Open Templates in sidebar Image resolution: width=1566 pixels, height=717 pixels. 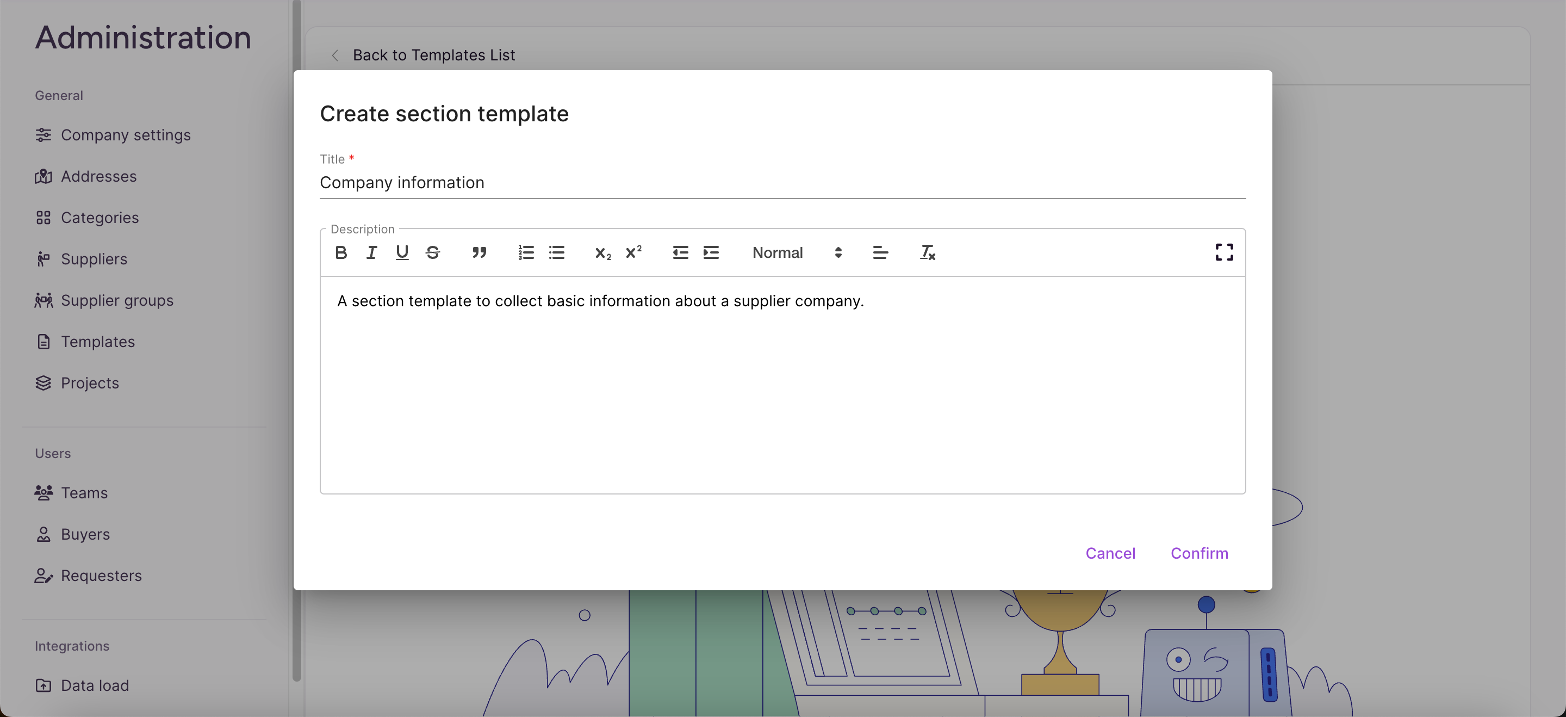[x=84, y=342]
